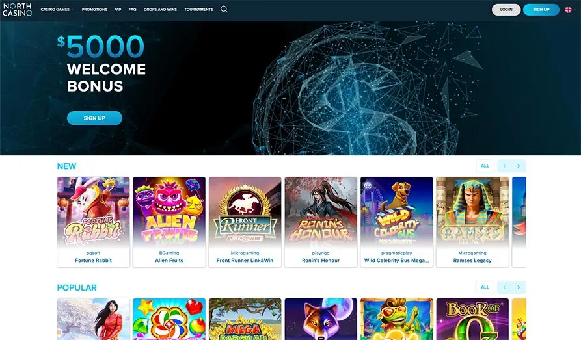
Task: Open the search magnifier icon
Action: pos(224,9)
